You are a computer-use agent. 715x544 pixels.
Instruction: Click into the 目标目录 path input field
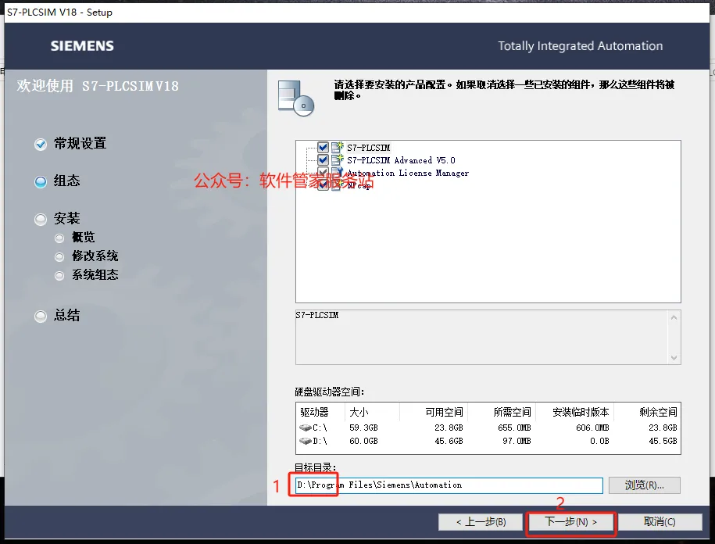449,485
